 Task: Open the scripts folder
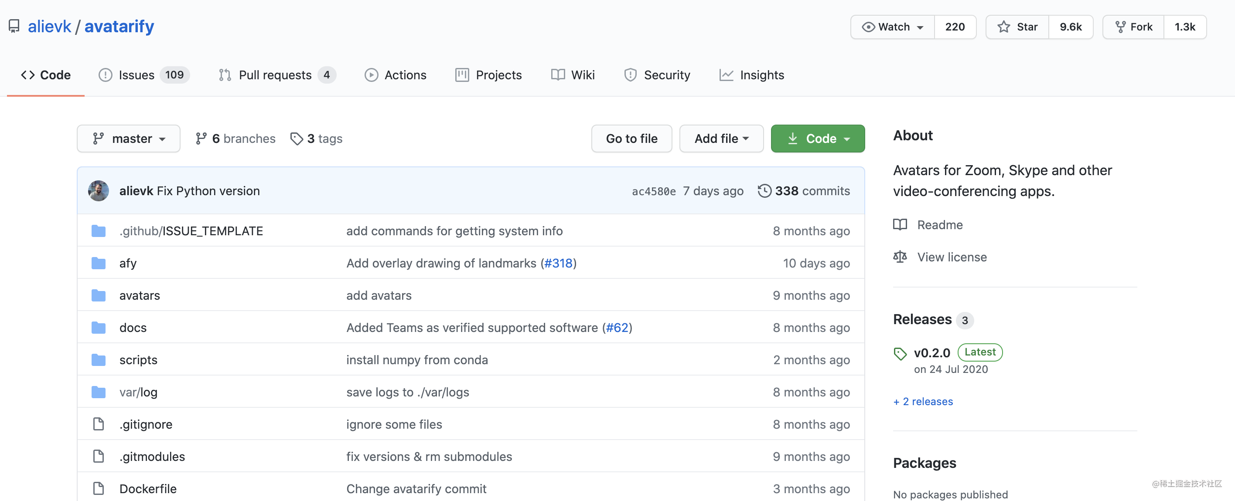tap(138, 360)
